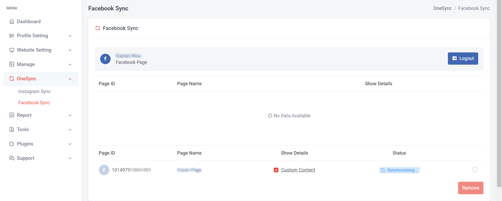Click the spinning icon in Synchronizing badge

383,170
